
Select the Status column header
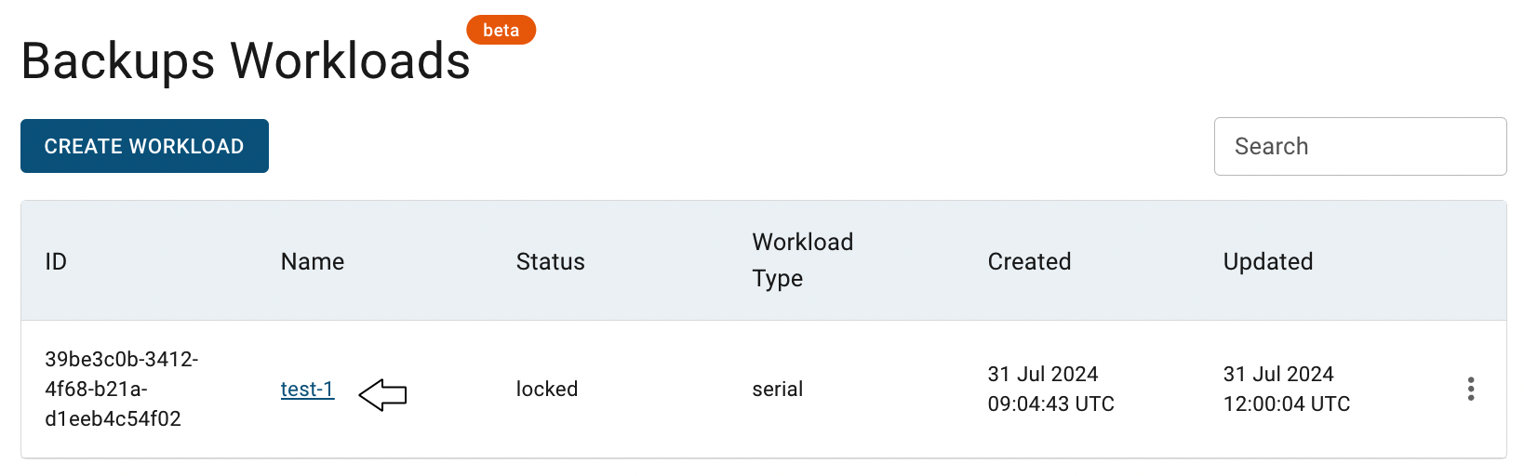pos(551,261)
